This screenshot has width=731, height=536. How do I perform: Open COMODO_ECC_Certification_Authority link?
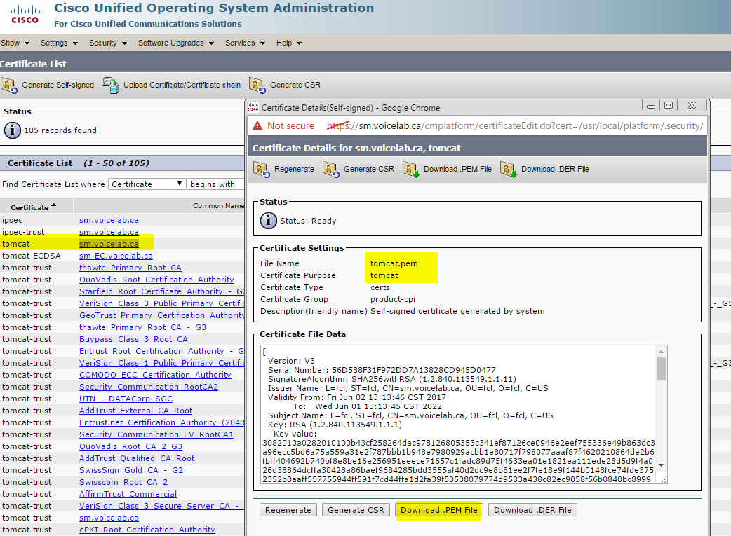155,375
